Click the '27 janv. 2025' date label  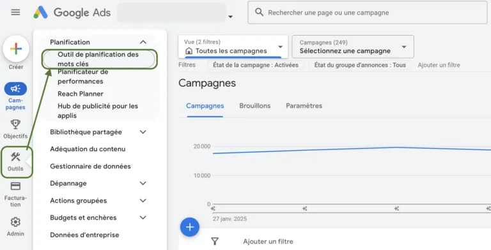[230, 219]
